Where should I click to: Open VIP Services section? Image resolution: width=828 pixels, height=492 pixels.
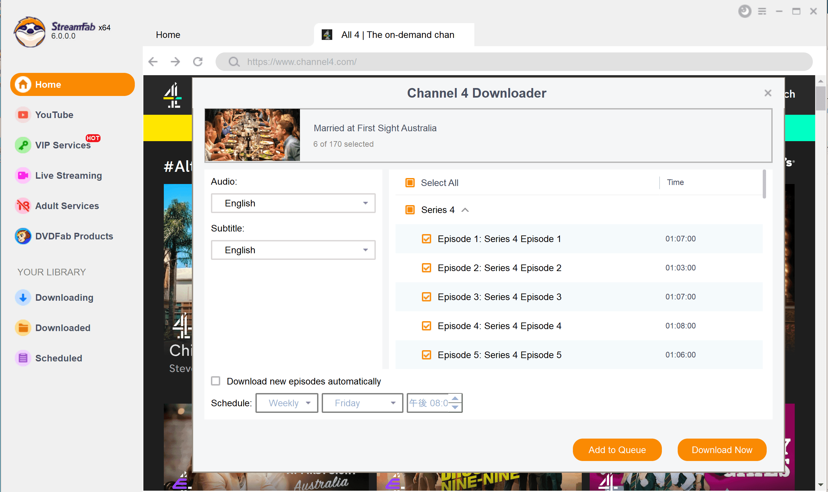pyautogui.click(x=63, y=145)
